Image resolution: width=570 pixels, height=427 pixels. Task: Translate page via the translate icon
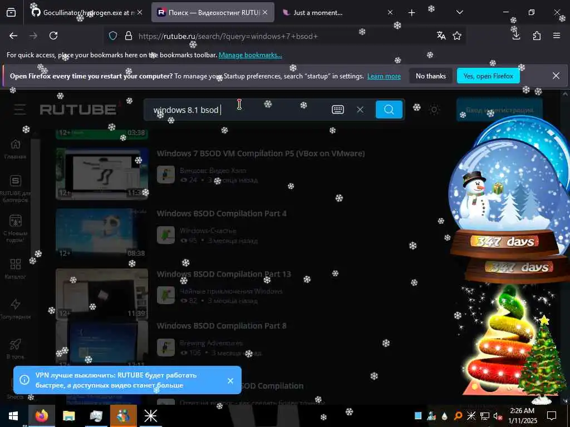tap(441, 36)
